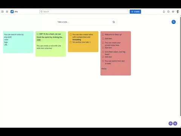Open the notifications bell

point(164,12)
